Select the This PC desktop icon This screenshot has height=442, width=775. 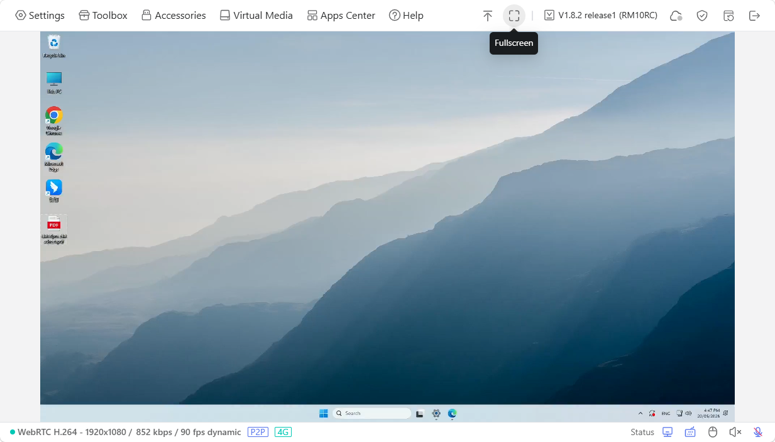pyautogui.click(x=54, y=82)
